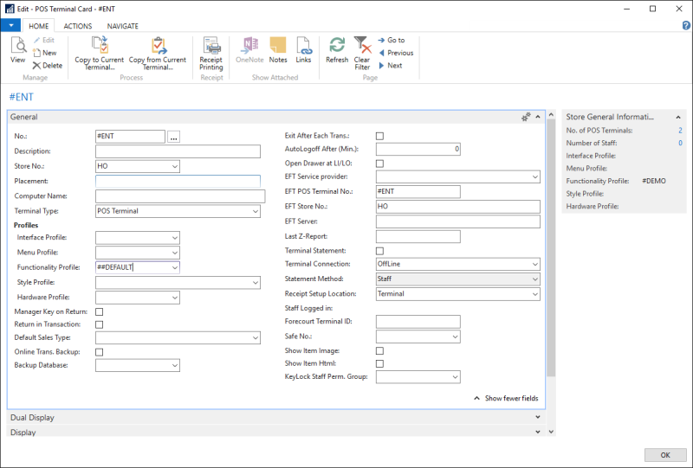Click the OK button
The height and width of the screenshot is (468, 693).
[665, 455]
